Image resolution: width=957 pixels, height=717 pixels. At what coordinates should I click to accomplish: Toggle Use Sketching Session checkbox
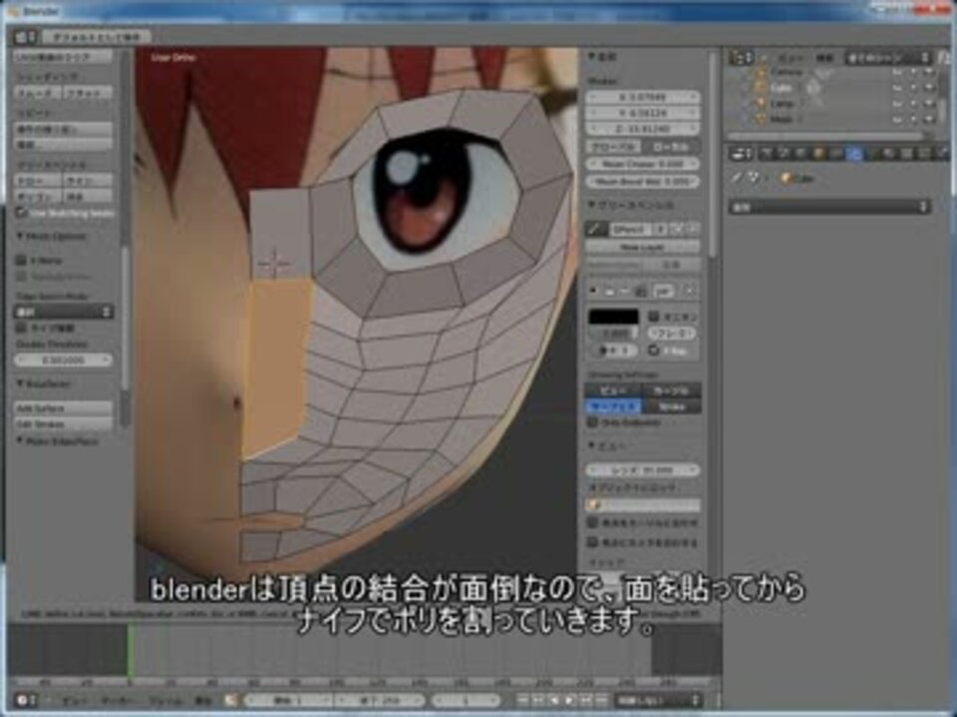21,213
